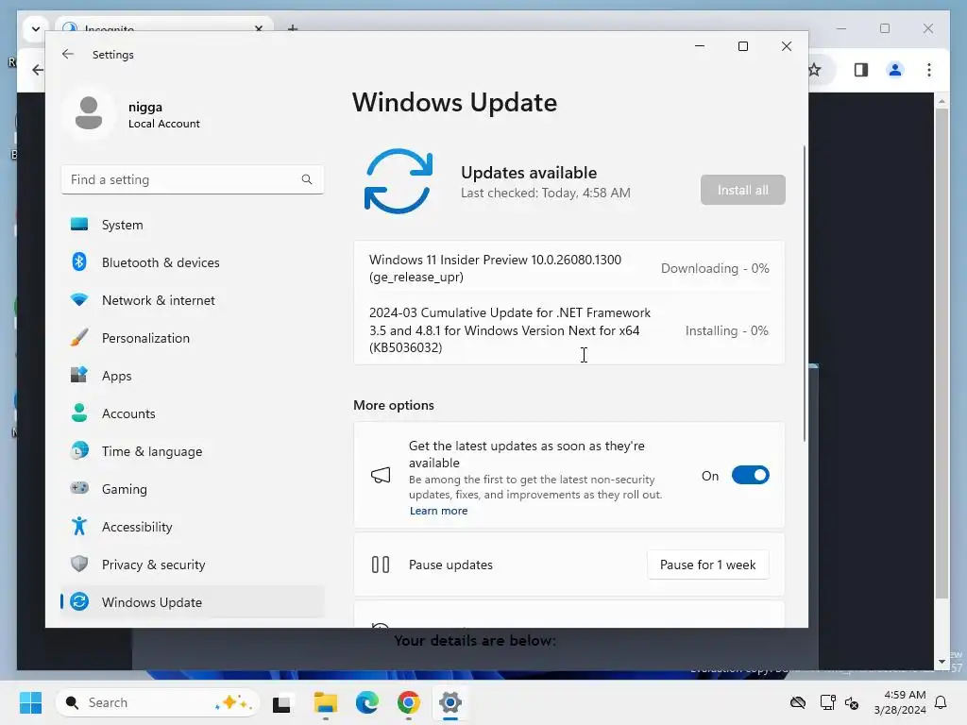Open Chrome three-dot menu

929,70
